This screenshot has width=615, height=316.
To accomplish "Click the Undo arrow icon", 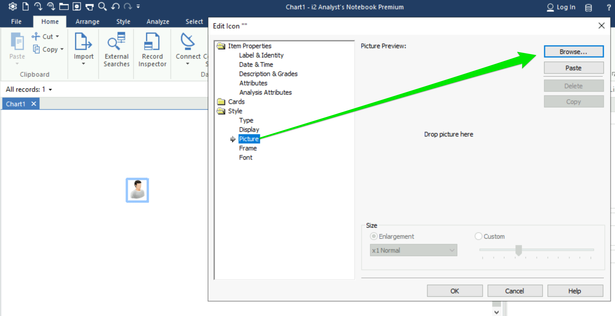I will pos(115,6).
